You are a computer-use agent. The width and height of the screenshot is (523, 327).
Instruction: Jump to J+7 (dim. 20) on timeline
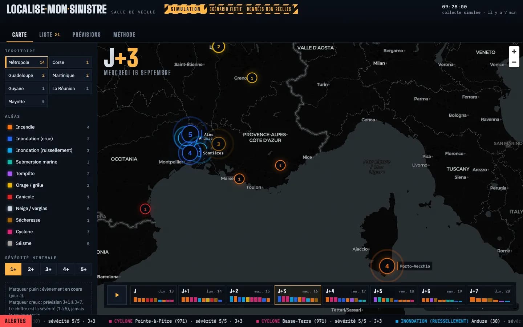pyautogui.click(x=490, y=295)
